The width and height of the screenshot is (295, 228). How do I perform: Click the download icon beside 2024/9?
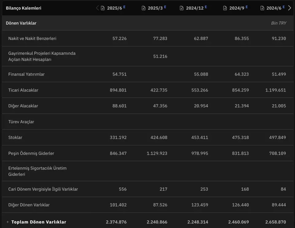tap(225, 8)
